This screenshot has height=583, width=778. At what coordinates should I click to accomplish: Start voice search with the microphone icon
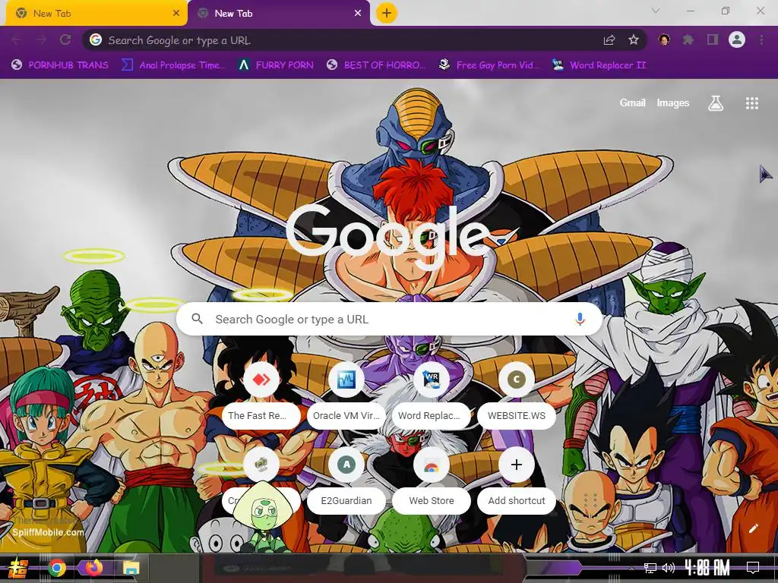[580, 320]
